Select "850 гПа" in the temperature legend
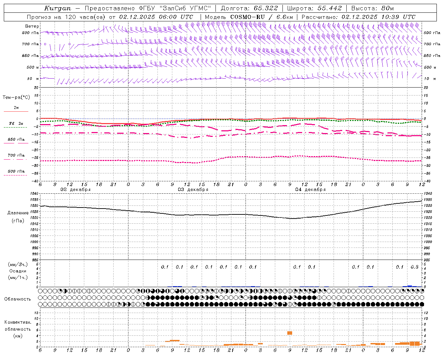 (x=16, y=140)
